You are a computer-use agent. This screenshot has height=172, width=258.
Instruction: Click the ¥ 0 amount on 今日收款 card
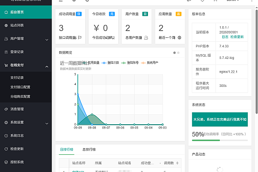coord(101,28)
